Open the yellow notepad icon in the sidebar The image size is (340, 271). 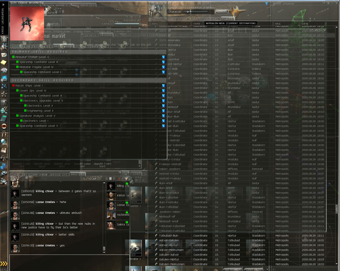[4, 62]
